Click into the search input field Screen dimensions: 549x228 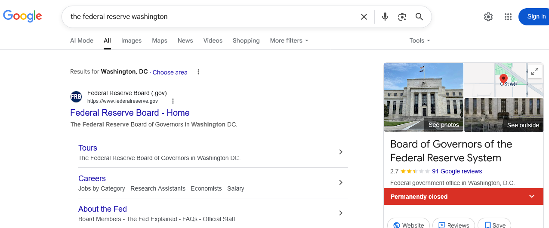211,17
